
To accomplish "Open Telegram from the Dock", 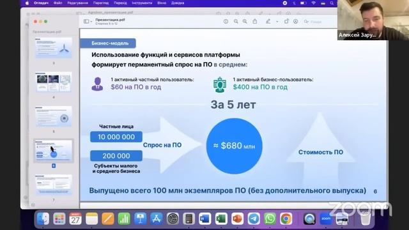I will click(x=254, y=218).
